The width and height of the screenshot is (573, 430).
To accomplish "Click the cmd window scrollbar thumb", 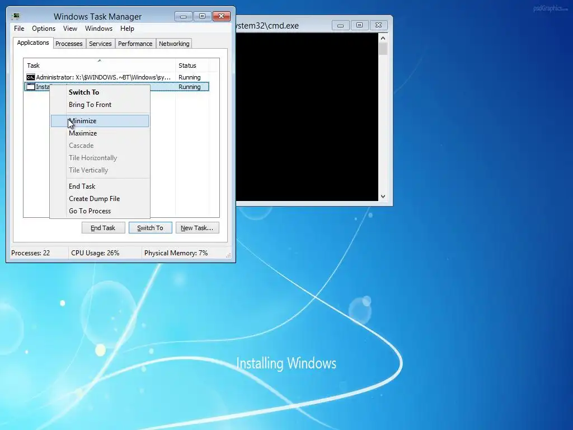I will tap(383, 49).
